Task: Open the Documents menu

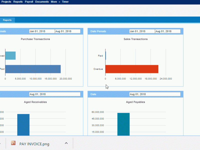Action: pos(42,2)
